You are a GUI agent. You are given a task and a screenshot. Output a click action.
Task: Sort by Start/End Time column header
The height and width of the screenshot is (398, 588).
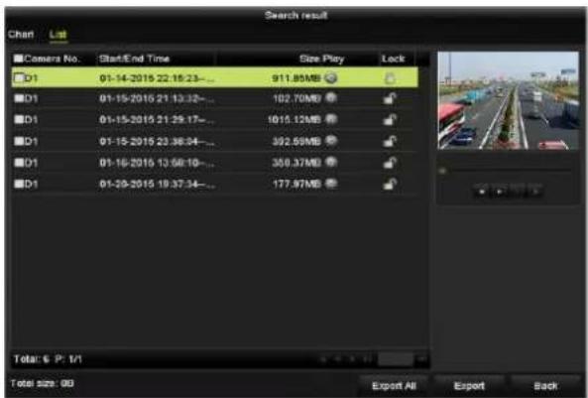pos(134,59)
